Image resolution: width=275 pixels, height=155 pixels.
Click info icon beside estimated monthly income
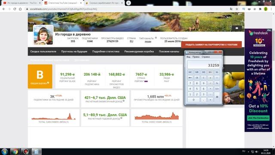(x=124, y=101)
